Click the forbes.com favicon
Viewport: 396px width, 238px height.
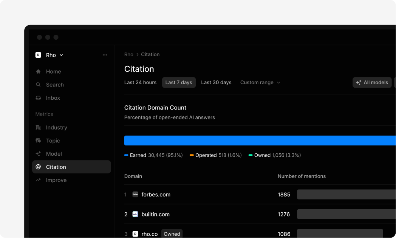135,194
